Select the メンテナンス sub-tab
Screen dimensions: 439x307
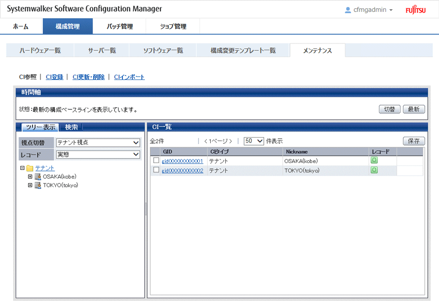pyautogui.click(x=318, y=50)
